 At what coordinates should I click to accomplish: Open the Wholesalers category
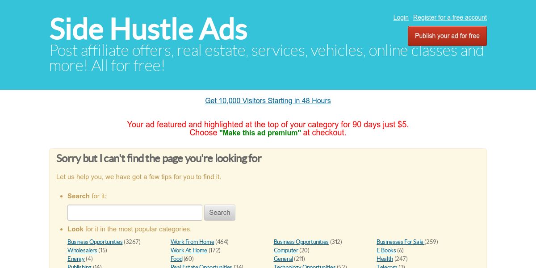[82, 250]
